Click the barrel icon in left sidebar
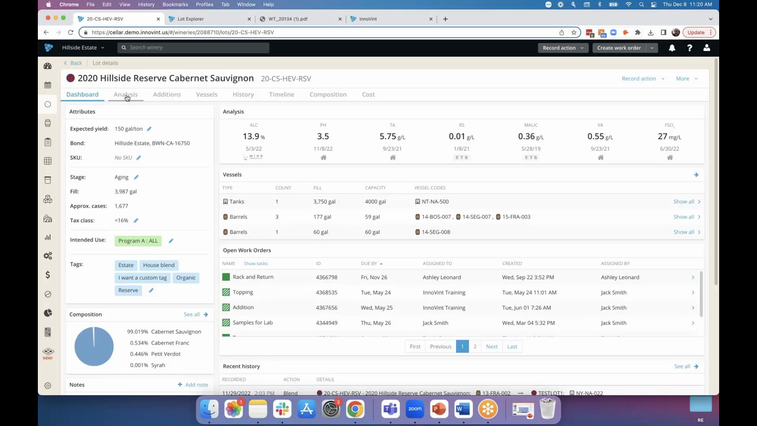 click(48, 123)
